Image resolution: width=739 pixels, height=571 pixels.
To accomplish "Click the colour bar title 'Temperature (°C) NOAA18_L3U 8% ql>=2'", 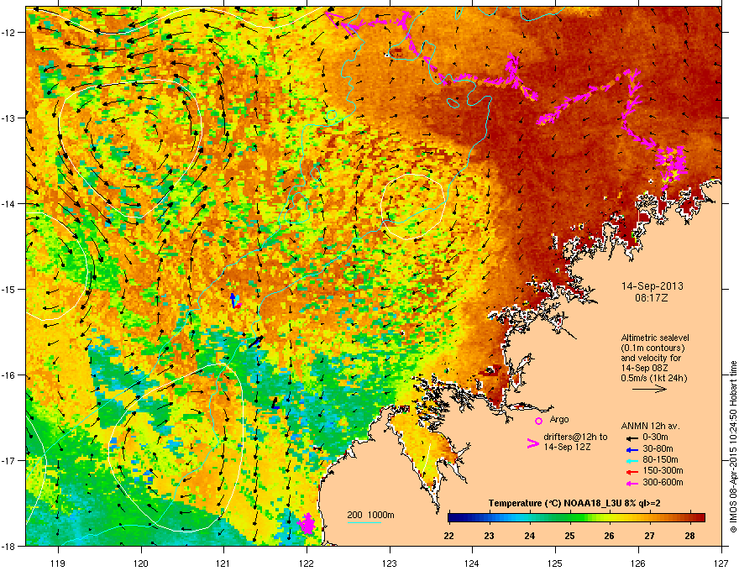I will [x=574, y=503].
